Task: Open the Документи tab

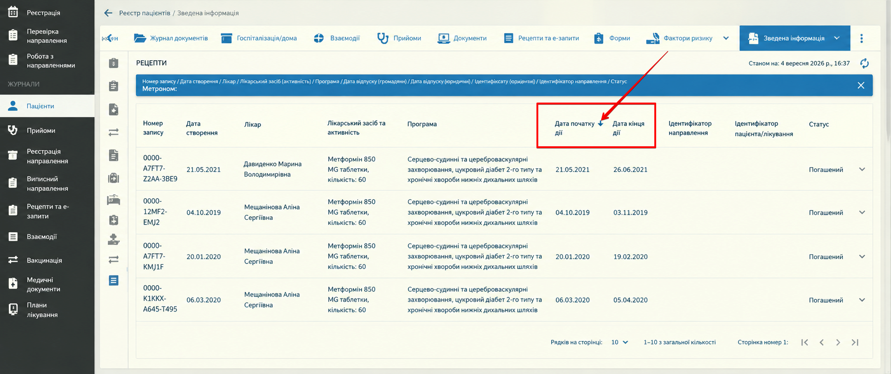Action: click(x=462, y=38)
